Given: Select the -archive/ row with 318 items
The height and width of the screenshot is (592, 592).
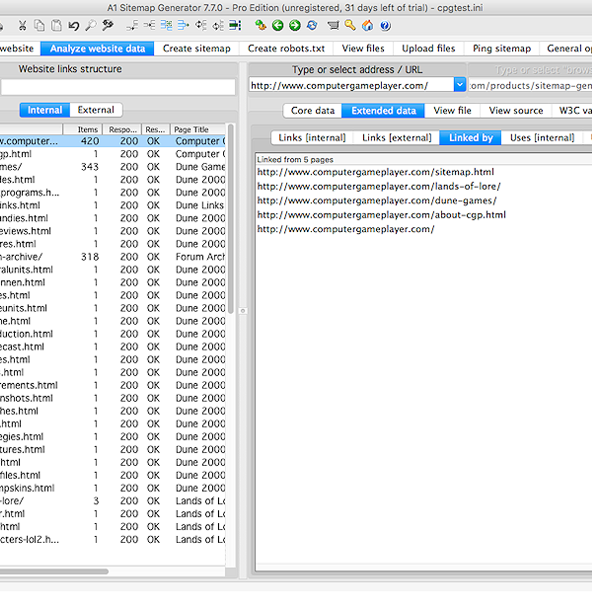Looking at the screenshot, I should coord(112,257).
